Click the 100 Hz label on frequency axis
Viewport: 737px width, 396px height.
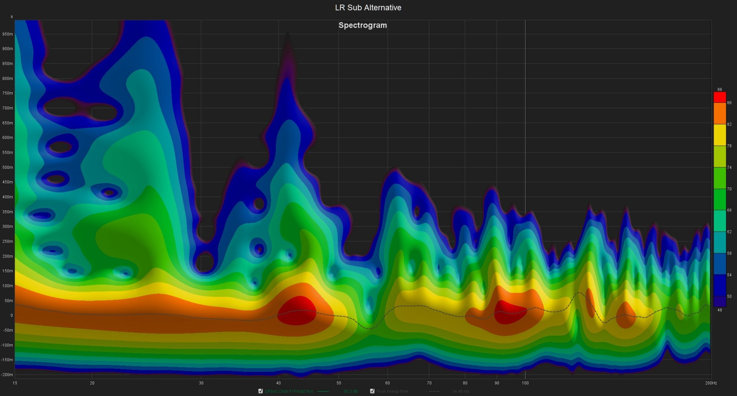(525, 383)
